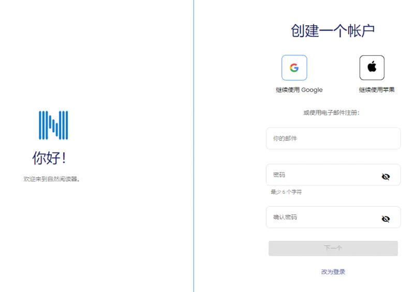Select the "继续使用 Google" text label
Image resolution: width=414 pixels, height=292 pixels.
[299, 90]
